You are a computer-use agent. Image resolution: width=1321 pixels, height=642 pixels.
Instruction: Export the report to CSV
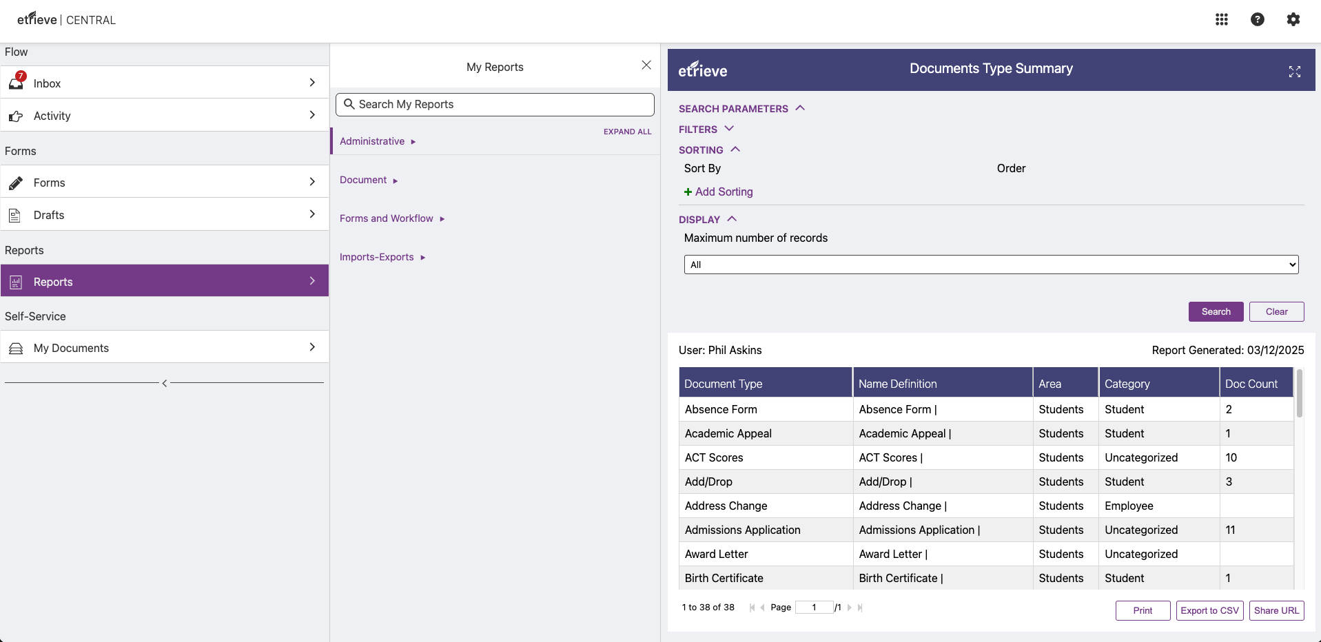(x=1209, y=610)
